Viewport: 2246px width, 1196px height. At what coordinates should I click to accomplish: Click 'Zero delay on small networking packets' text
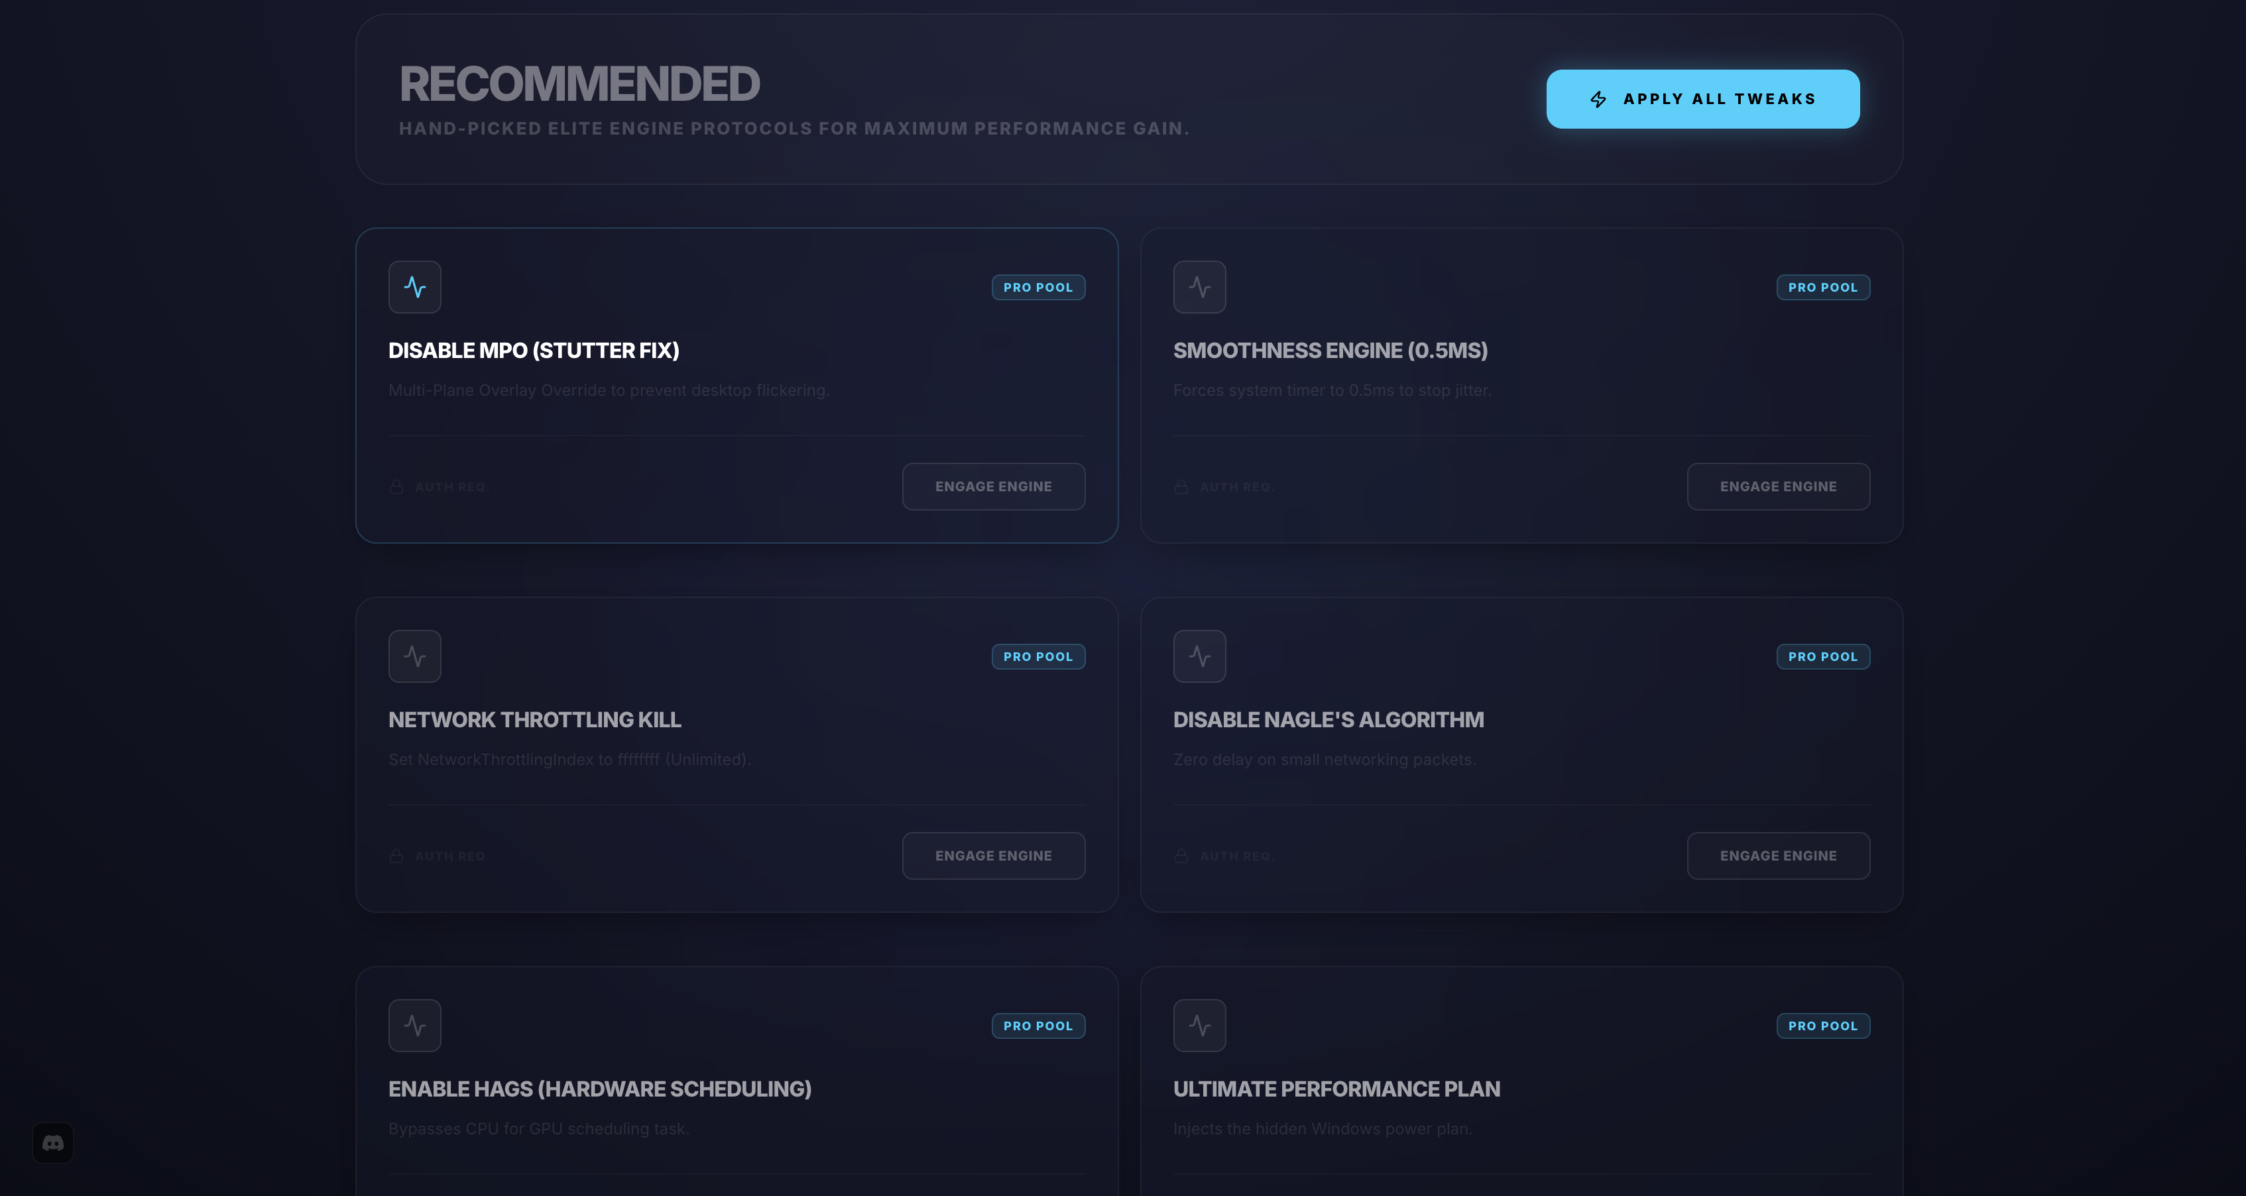(1323, 759)
